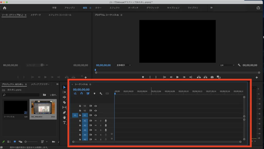Select the Track Select Forward tool

pyautogui.click(x=64, y=92)
